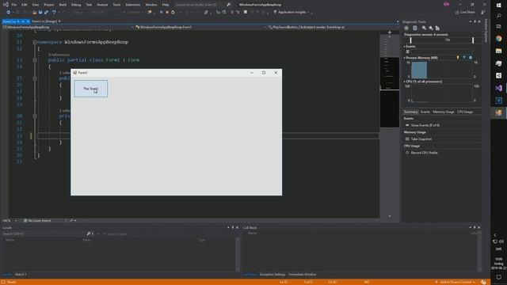Click the Save icon in toolbar

40,13
